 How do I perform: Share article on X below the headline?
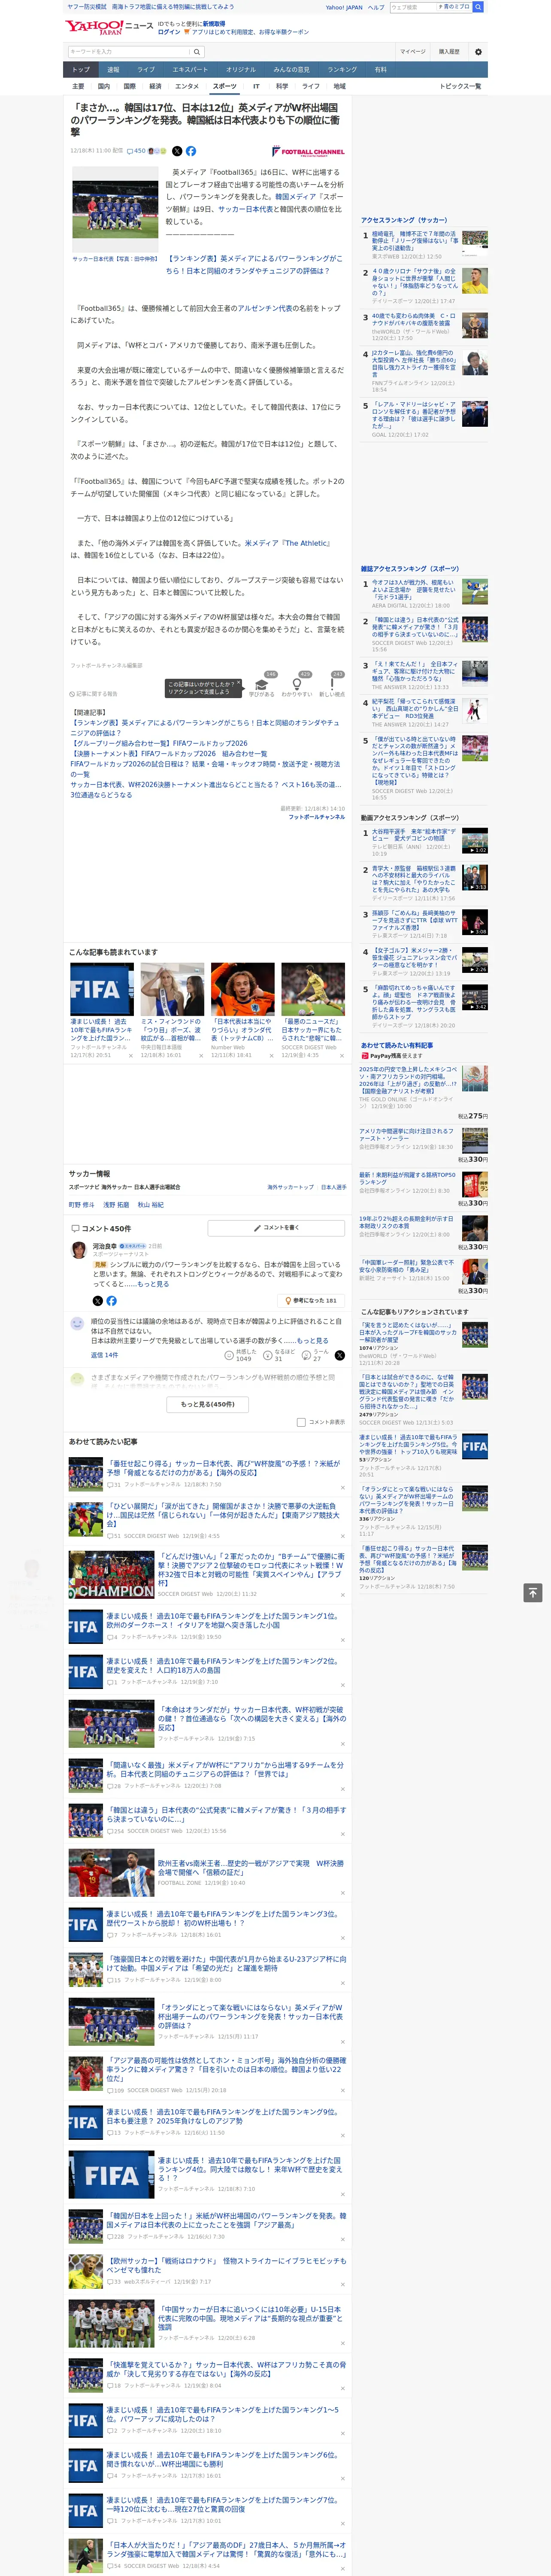click(x=177, y=151)
